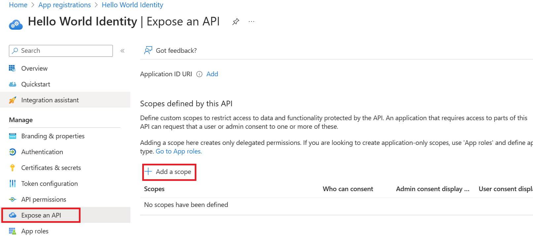This screenshot has width=533, height=236.
Task: Click 'No scopes have been defined' text
Action: click(186, 205)
